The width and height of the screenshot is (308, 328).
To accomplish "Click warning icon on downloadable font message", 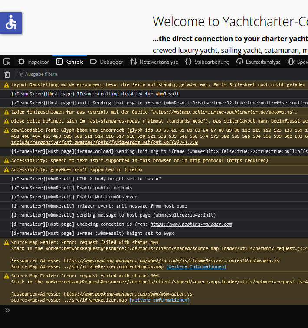I will pyautogui.click(x=6, y=130).
